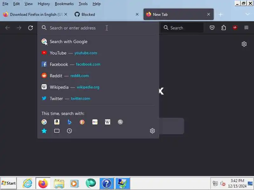Open the YouTube youtube.com suggestion

pos(98,53)
